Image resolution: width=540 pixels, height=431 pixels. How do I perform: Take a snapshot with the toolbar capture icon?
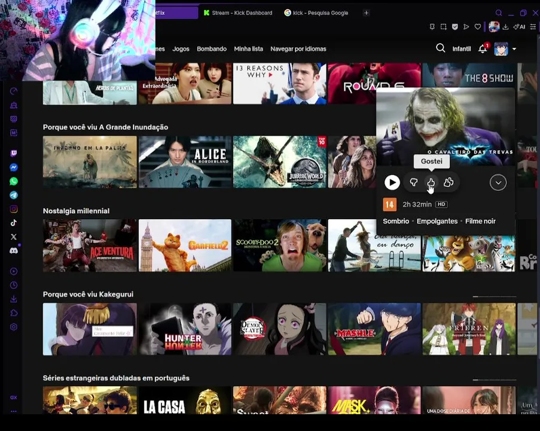click(x=444, y=27)
